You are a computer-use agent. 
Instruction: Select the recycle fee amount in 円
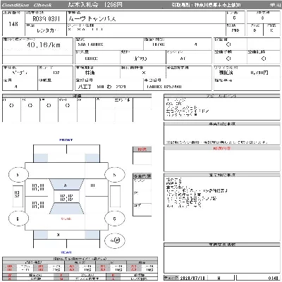(x=259, y=73)
